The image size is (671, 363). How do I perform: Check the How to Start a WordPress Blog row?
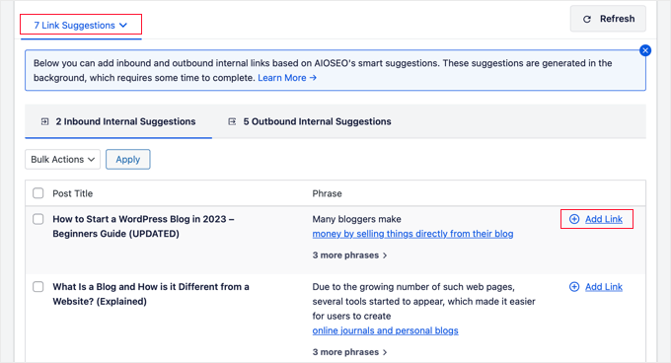coord(38,219)
